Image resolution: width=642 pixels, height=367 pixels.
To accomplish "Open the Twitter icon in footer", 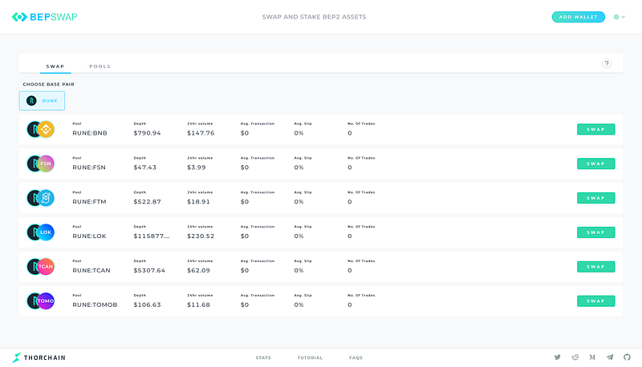I will point(557,357).
